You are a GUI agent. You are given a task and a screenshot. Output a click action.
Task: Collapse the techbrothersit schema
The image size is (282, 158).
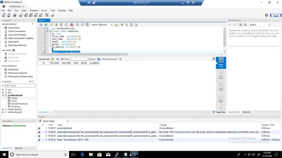3,95
